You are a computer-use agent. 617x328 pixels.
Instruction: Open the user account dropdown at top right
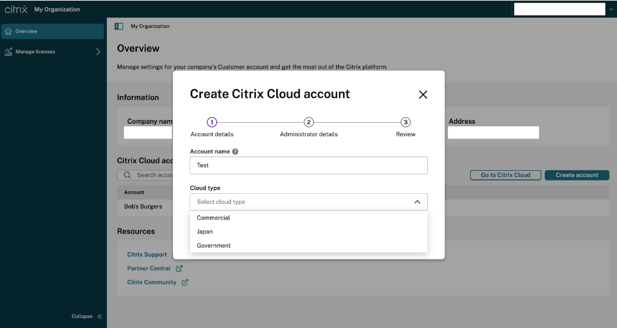tap(611, 9)
